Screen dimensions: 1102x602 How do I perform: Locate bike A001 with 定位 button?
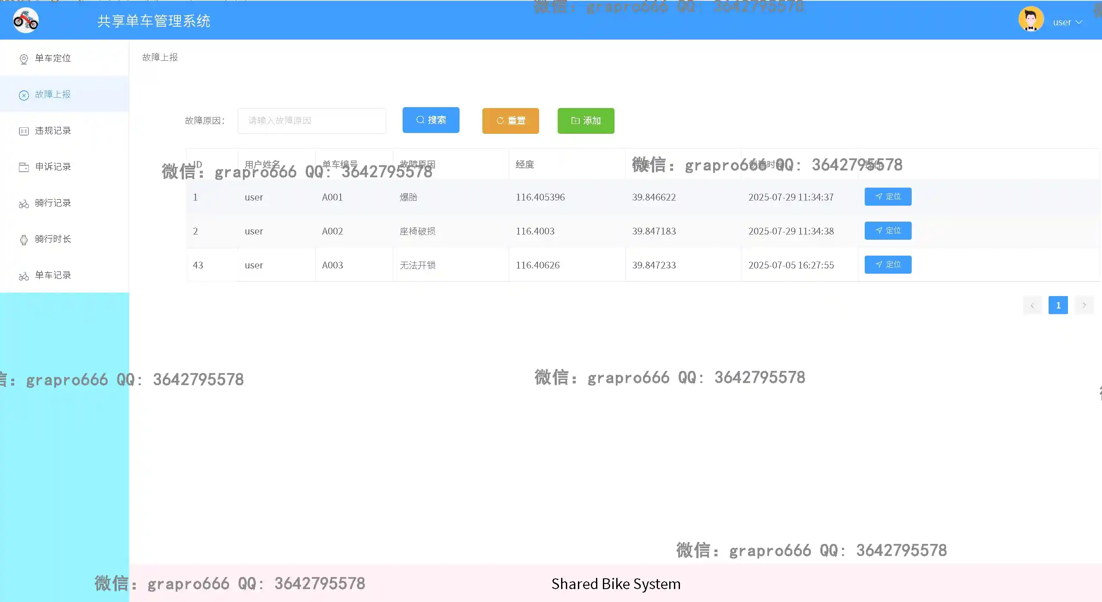pyautogui.click(x=888, y=197)
